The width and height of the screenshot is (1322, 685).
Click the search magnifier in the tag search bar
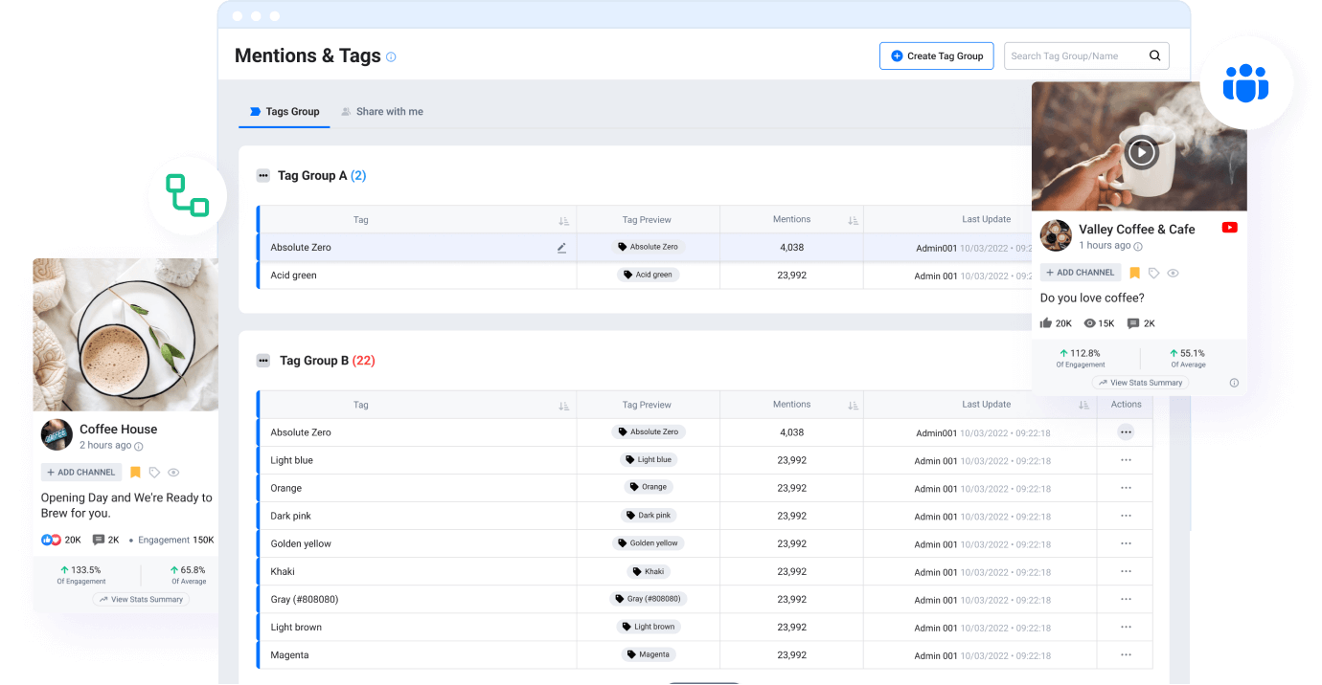[1154, 55]
